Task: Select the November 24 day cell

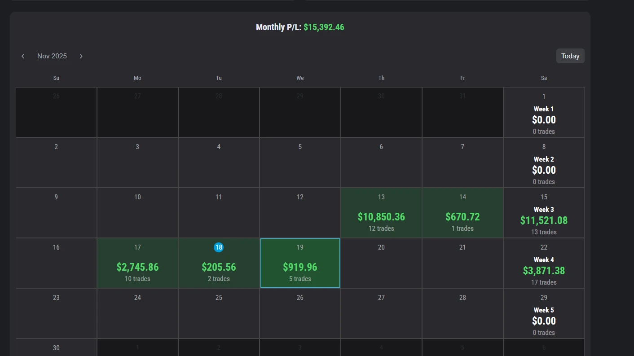Action: click(x=137, y=313)
